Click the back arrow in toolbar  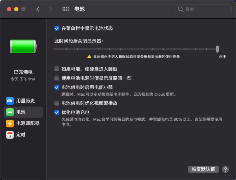38,9
